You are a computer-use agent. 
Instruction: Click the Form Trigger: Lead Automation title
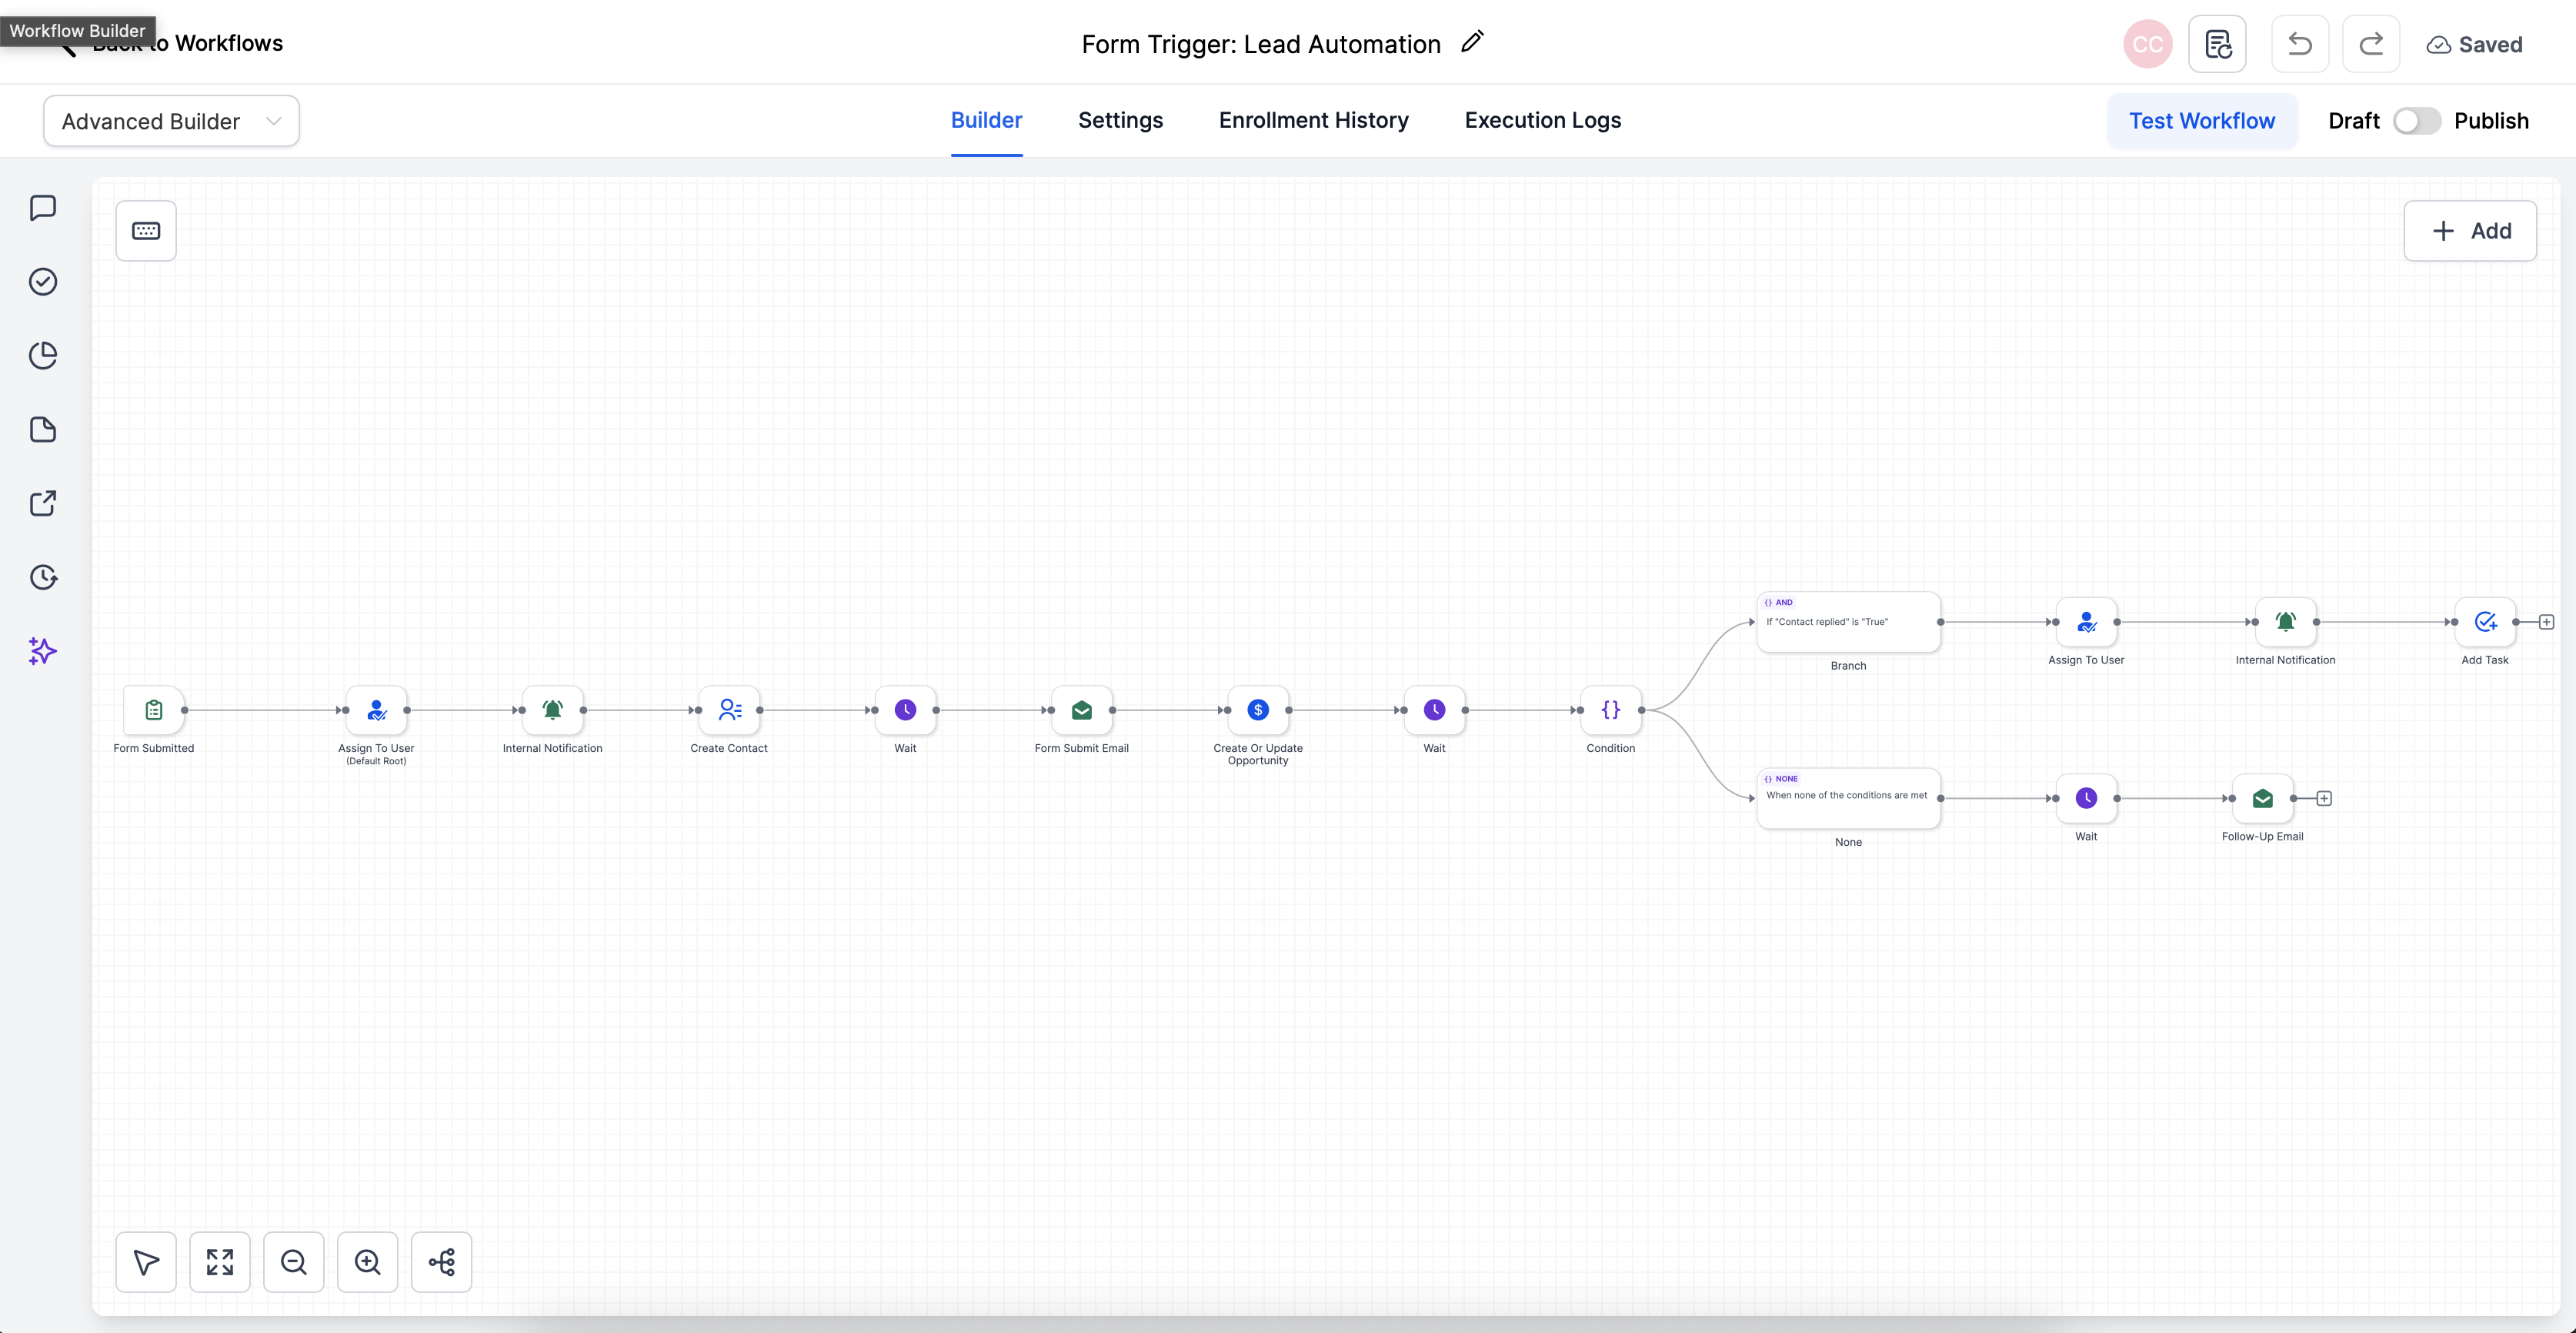pyautogui.click(x=1261, y=44)
